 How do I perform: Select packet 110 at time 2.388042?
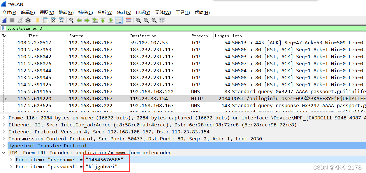[183, 57]
